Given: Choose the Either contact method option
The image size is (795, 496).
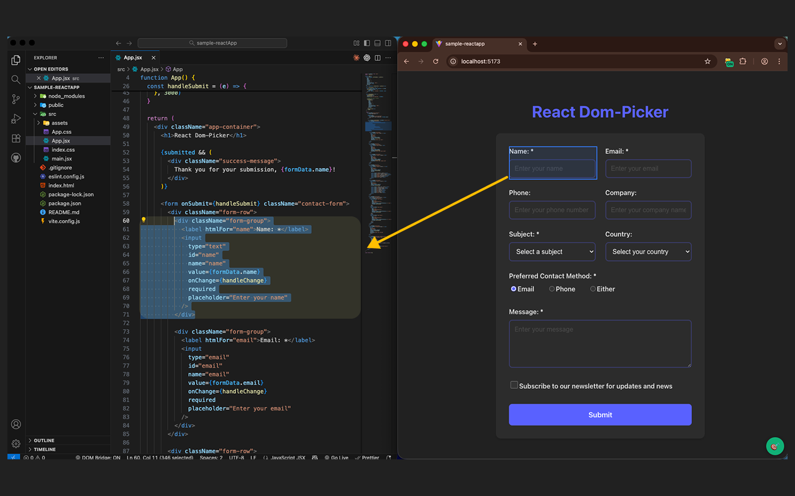Looking at the screenshot, I should pyautogui.click(x=593, y=288).
